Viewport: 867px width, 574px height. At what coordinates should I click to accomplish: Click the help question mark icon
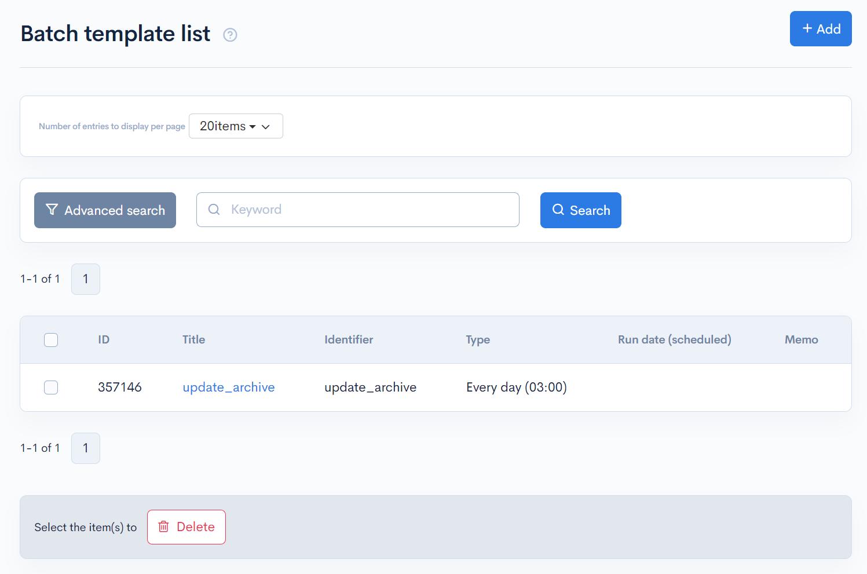(x=230, y=35)
